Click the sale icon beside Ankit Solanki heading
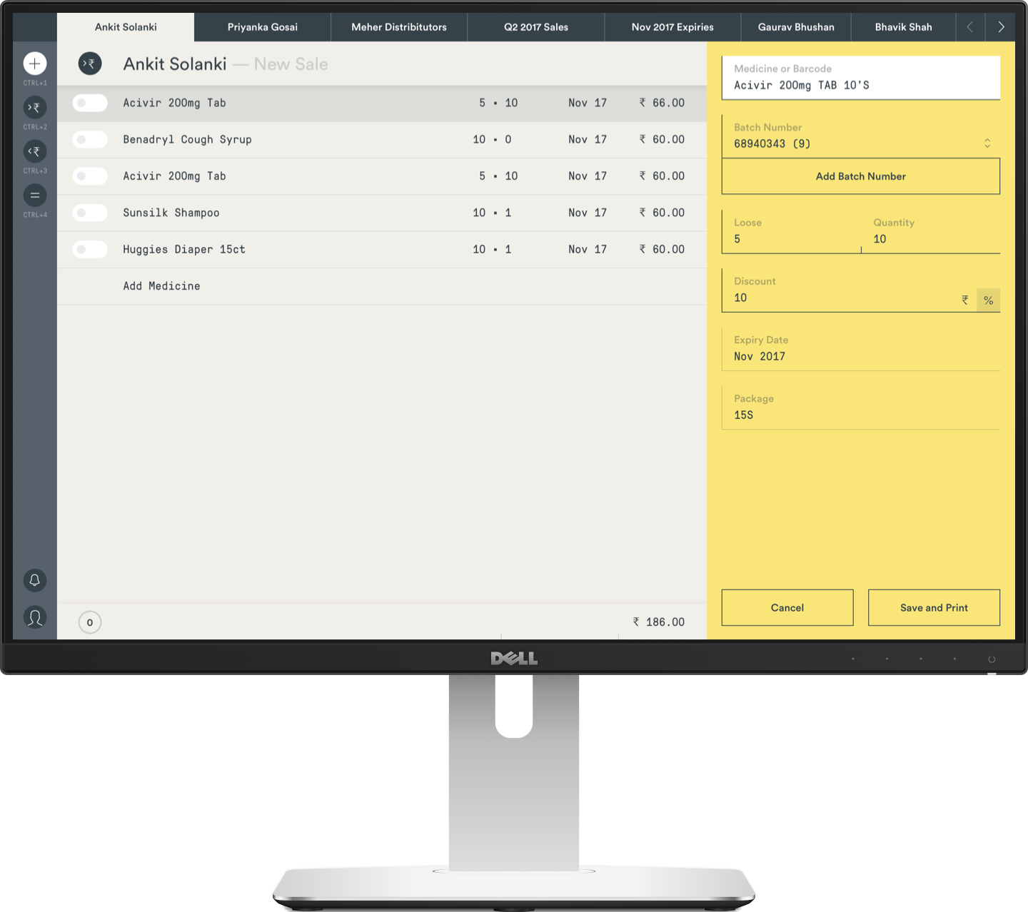Image resolution: width=1028 pixels, height=912 pixels. (x=90, y=64)
